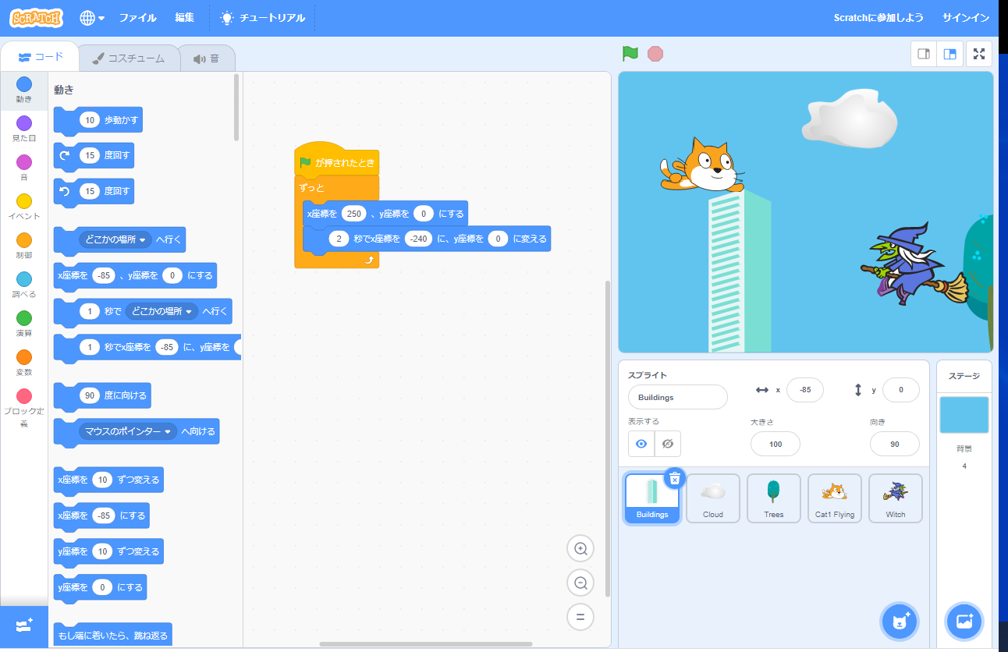Open the ファイル menu
This screenshot has height=652, width=1008.
pyautogui.click(x=137, y=17)
